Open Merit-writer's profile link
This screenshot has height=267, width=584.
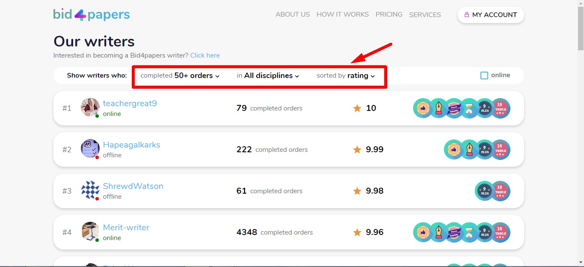[126, 228]
